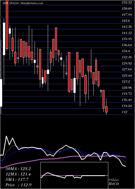135x189 pixels.
Task: Click the 129.92 price axis label
Action: [127, 63]
